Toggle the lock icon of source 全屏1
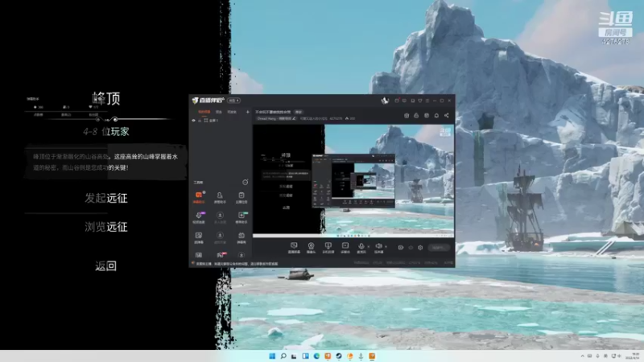Image resolution: width=644 pixels, height=362 pixels. tap(200, 121)
